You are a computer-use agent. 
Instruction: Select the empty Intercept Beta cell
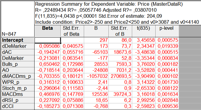tap(47, 40)
